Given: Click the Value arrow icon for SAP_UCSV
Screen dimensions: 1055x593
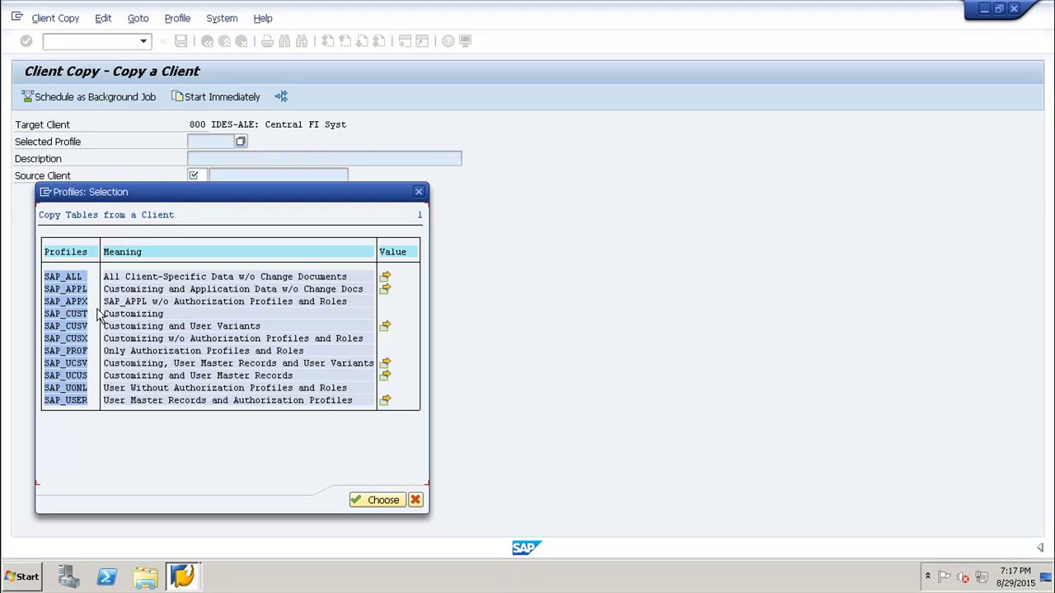Looking at the screenshot, I should click(x=385, y=363).
